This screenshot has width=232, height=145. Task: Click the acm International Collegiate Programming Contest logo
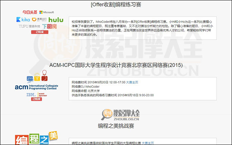pos(37,87)
